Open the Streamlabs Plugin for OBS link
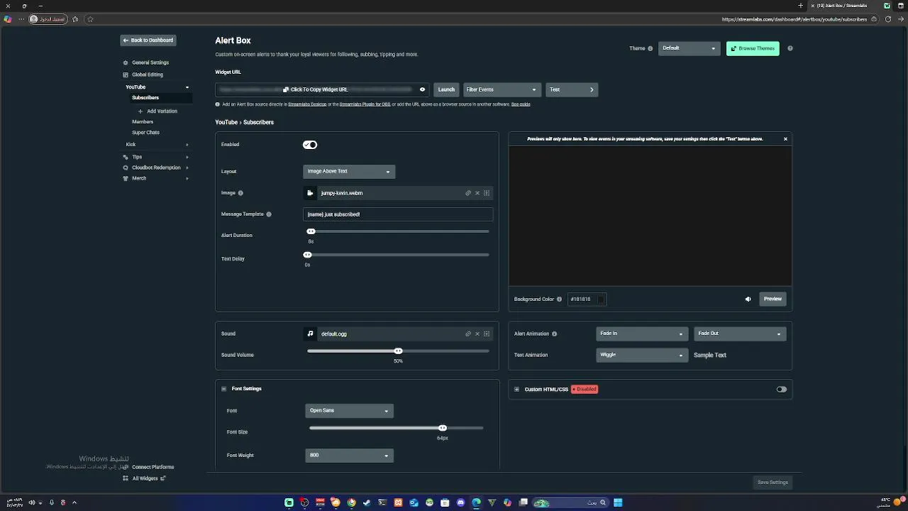Screen dimensions: 908x511 coord(365,104)
